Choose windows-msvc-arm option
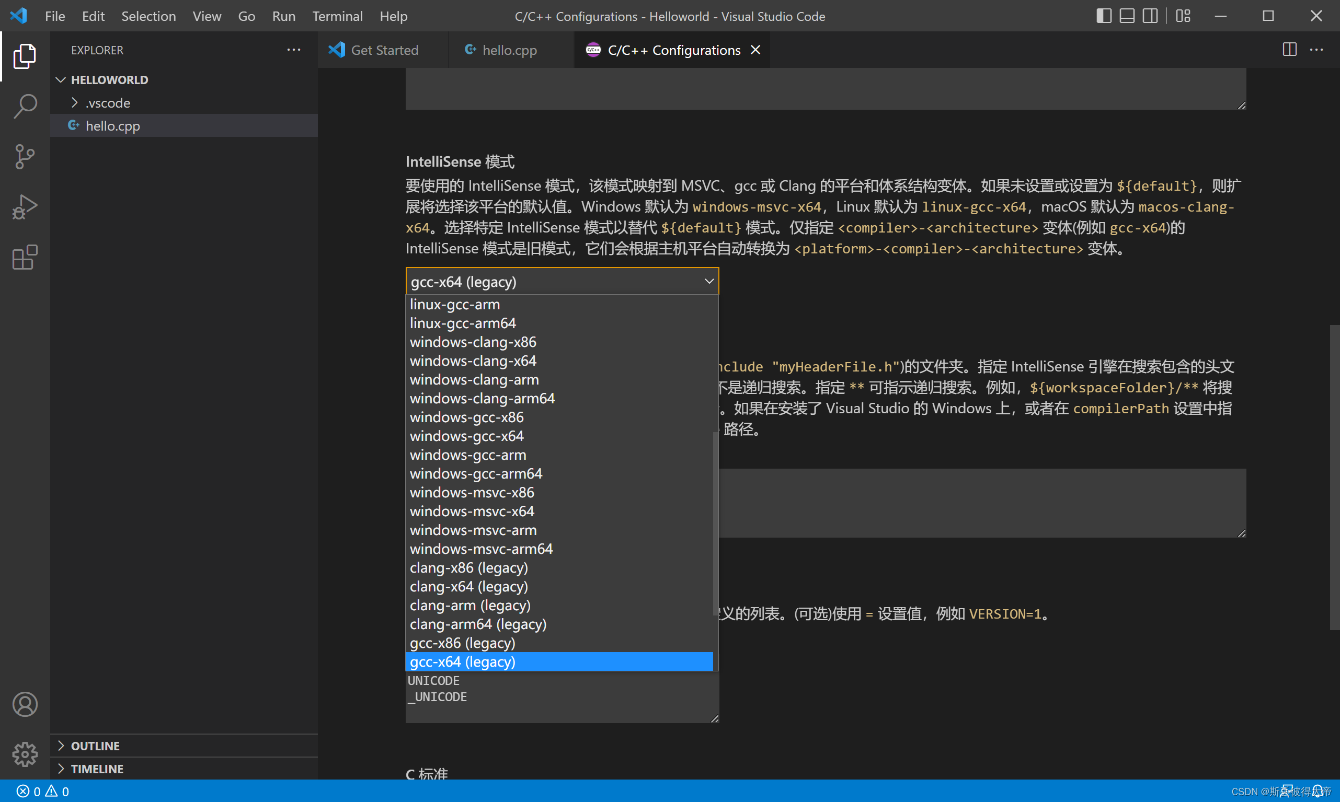This screenshot has width=1340, height=802. point(559,530)
